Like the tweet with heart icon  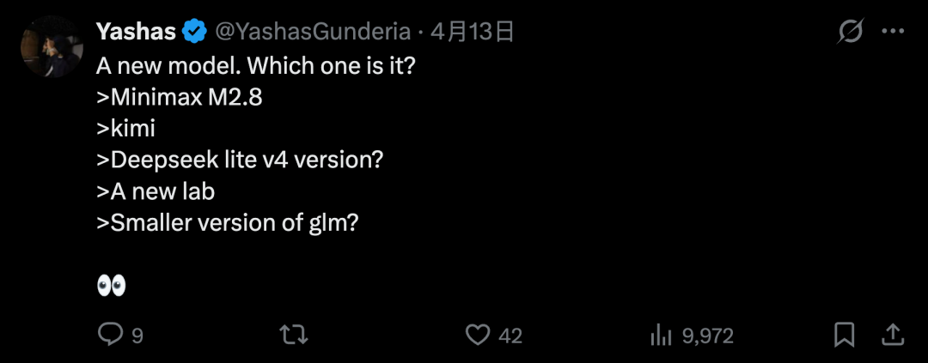[477, 334]
